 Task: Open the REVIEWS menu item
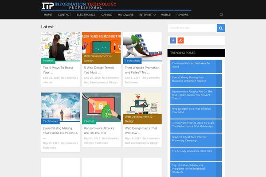[x=182, y=15]
